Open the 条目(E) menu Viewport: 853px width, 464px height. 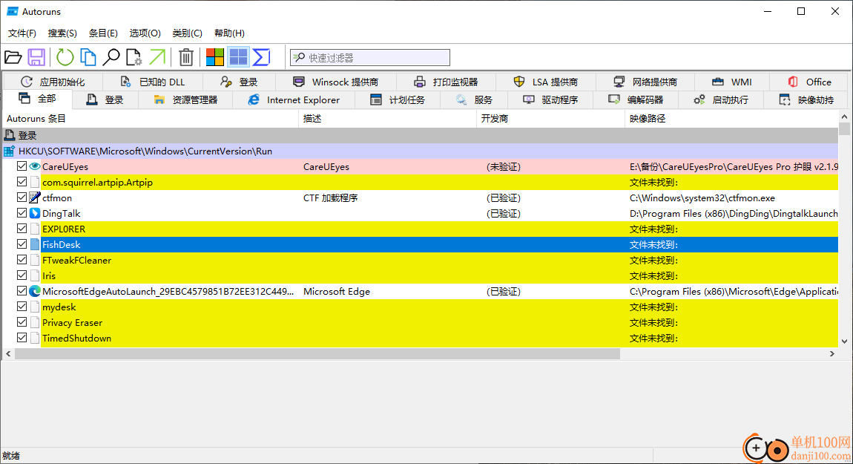[x=103, y=33]
